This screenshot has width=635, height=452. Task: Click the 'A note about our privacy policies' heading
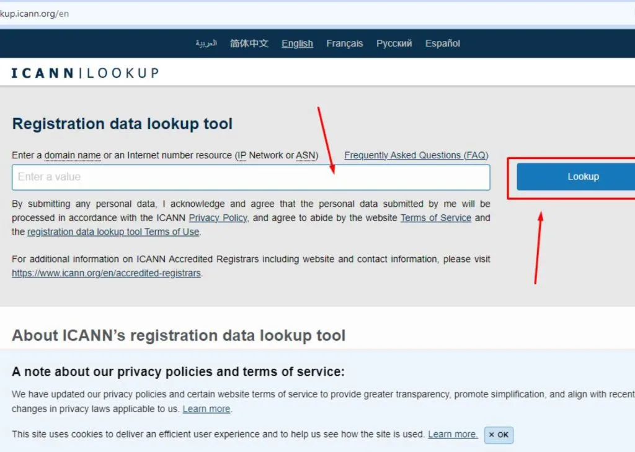178,372
